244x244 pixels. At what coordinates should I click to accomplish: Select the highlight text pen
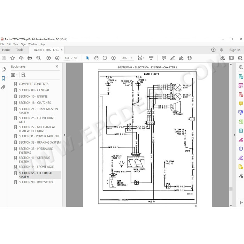tap(173, 58)
